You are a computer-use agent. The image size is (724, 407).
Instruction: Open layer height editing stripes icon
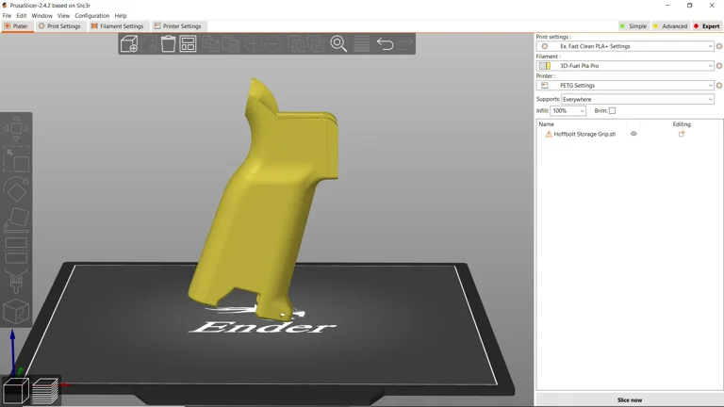(x=362, y=44)
